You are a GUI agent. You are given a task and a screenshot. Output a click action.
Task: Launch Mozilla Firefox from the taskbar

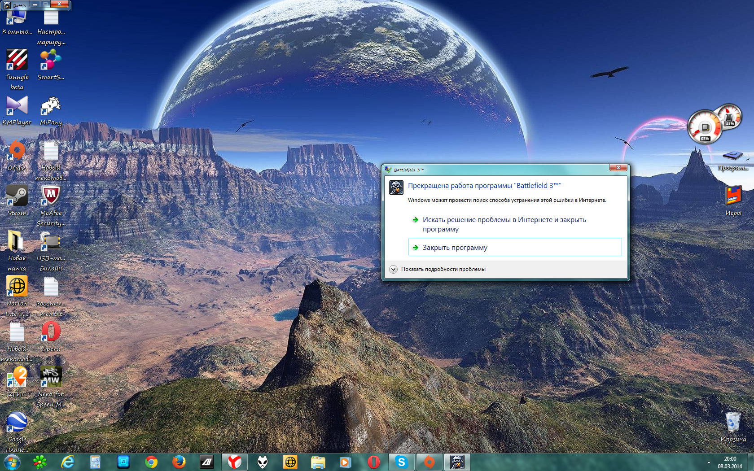pyautogui.click(x=179, y=462)
